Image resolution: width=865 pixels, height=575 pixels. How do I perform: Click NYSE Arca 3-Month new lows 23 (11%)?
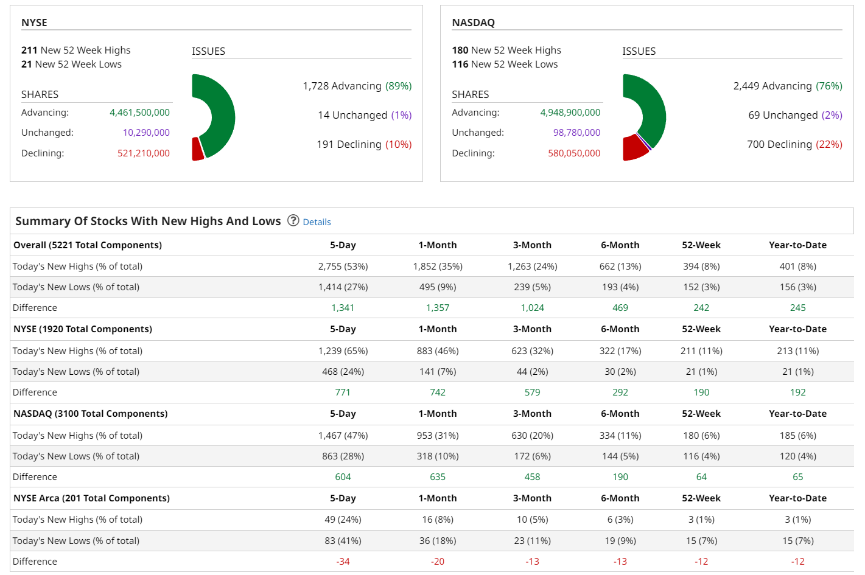(533, 541)
